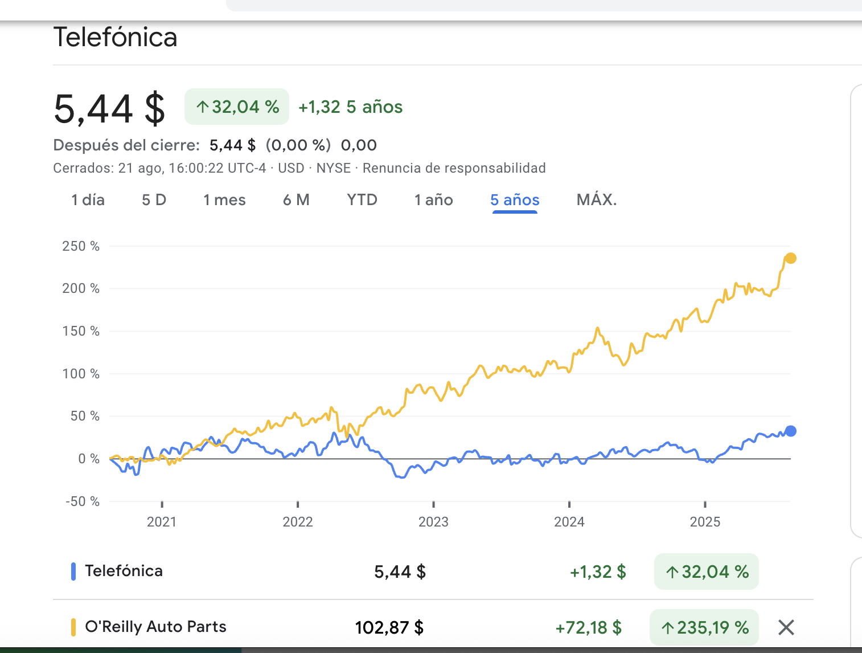Click the yellow O'Reilly color marker
Screen dimensions: 862x653
(73, 627)
